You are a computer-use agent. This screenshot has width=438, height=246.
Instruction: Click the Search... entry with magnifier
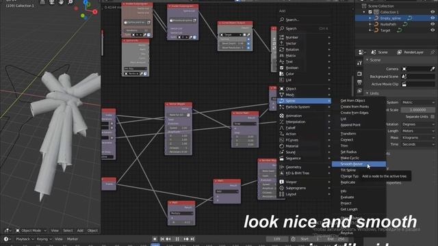305,20
